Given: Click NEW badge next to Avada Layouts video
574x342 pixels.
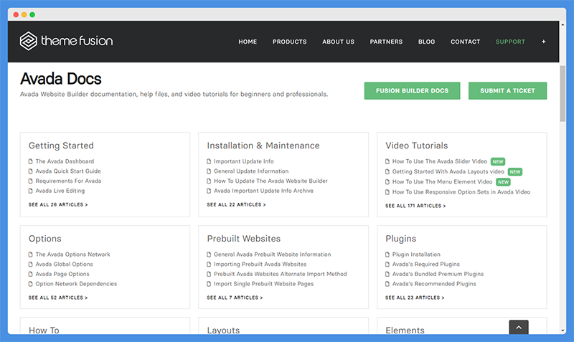Looking at the screenshot, I should [515, 172].
